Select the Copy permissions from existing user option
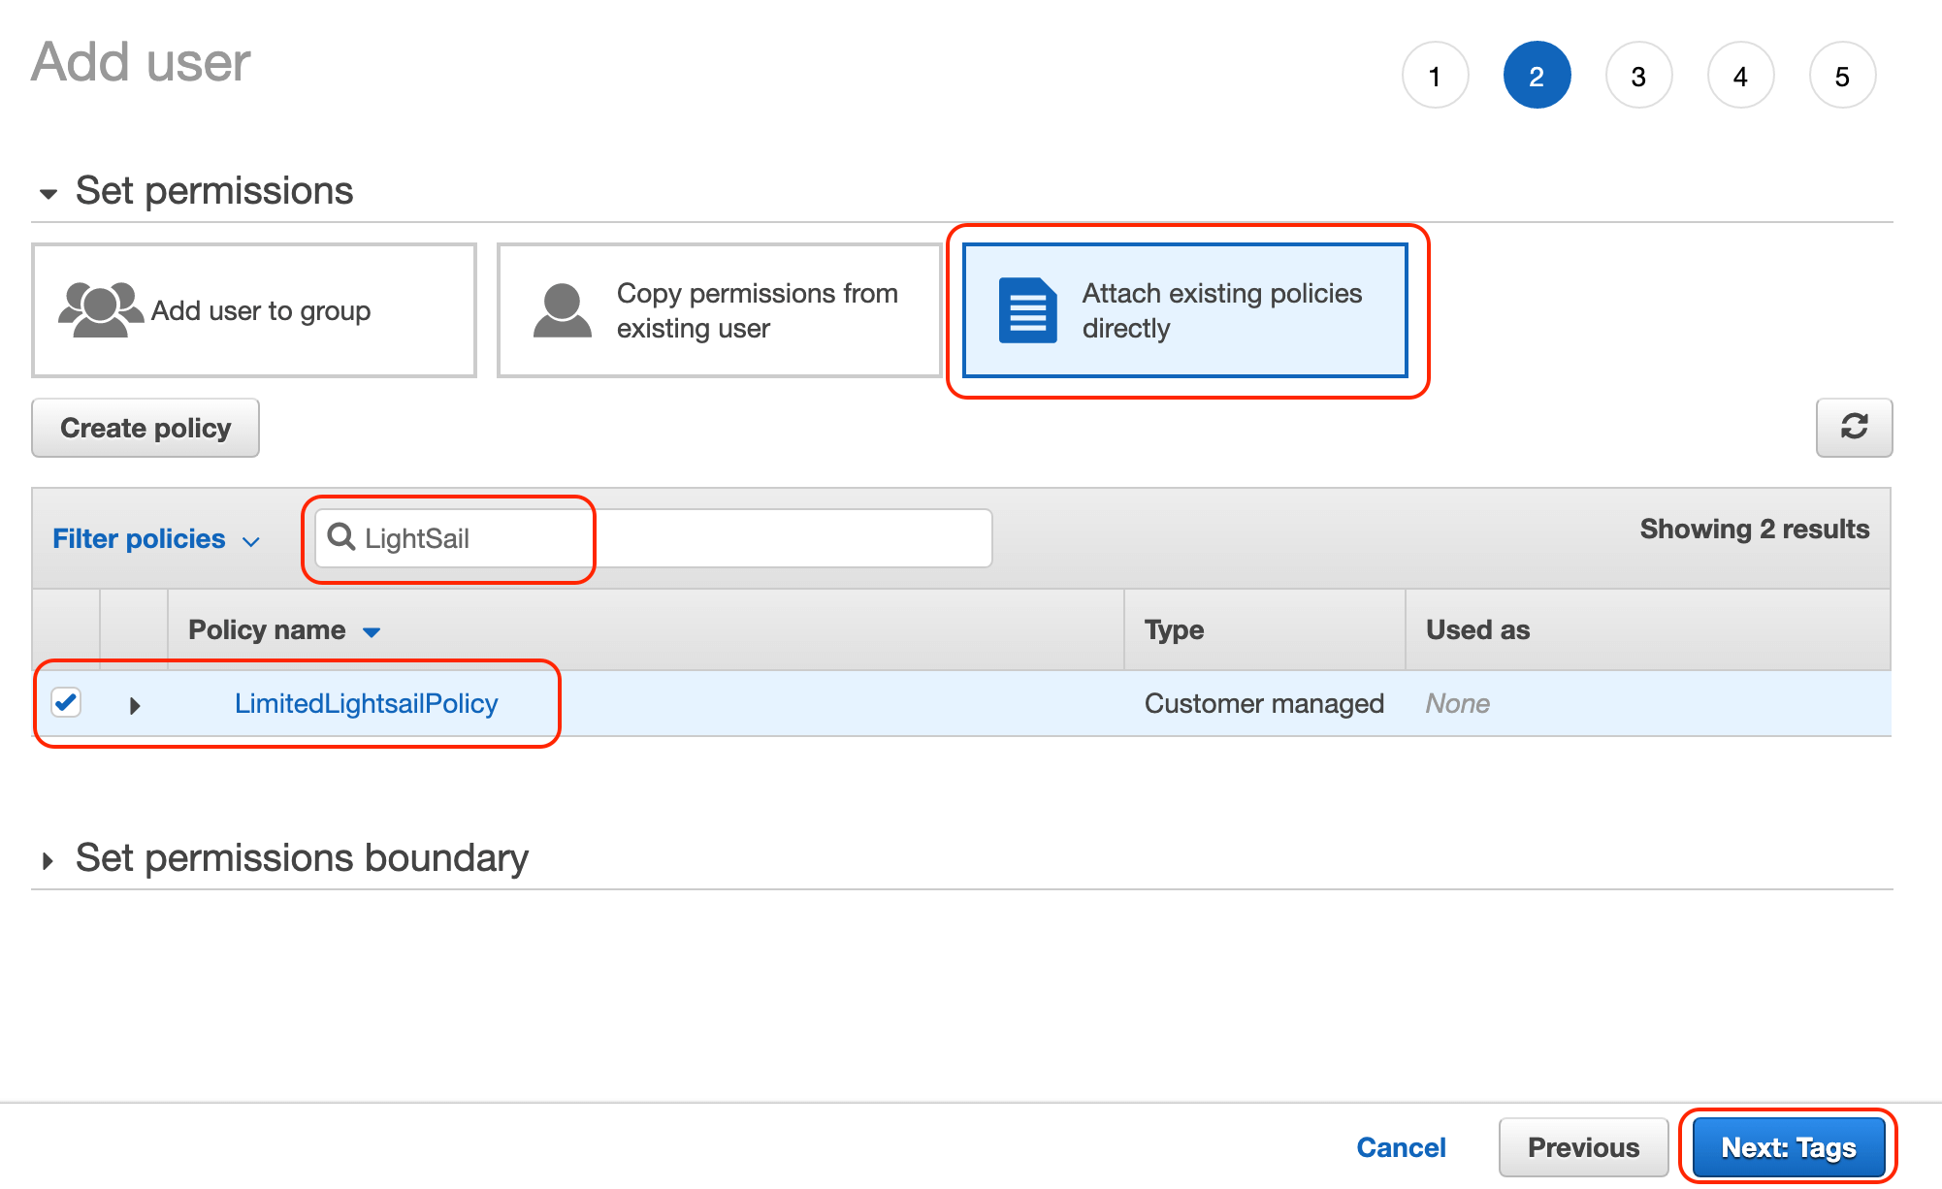 tap(718, 309)
